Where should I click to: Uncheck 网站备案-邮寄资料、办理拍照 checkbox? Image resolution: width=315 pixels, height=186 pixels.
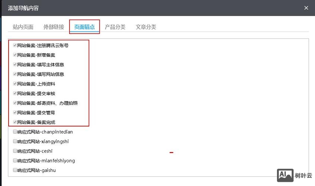point(15,103)
